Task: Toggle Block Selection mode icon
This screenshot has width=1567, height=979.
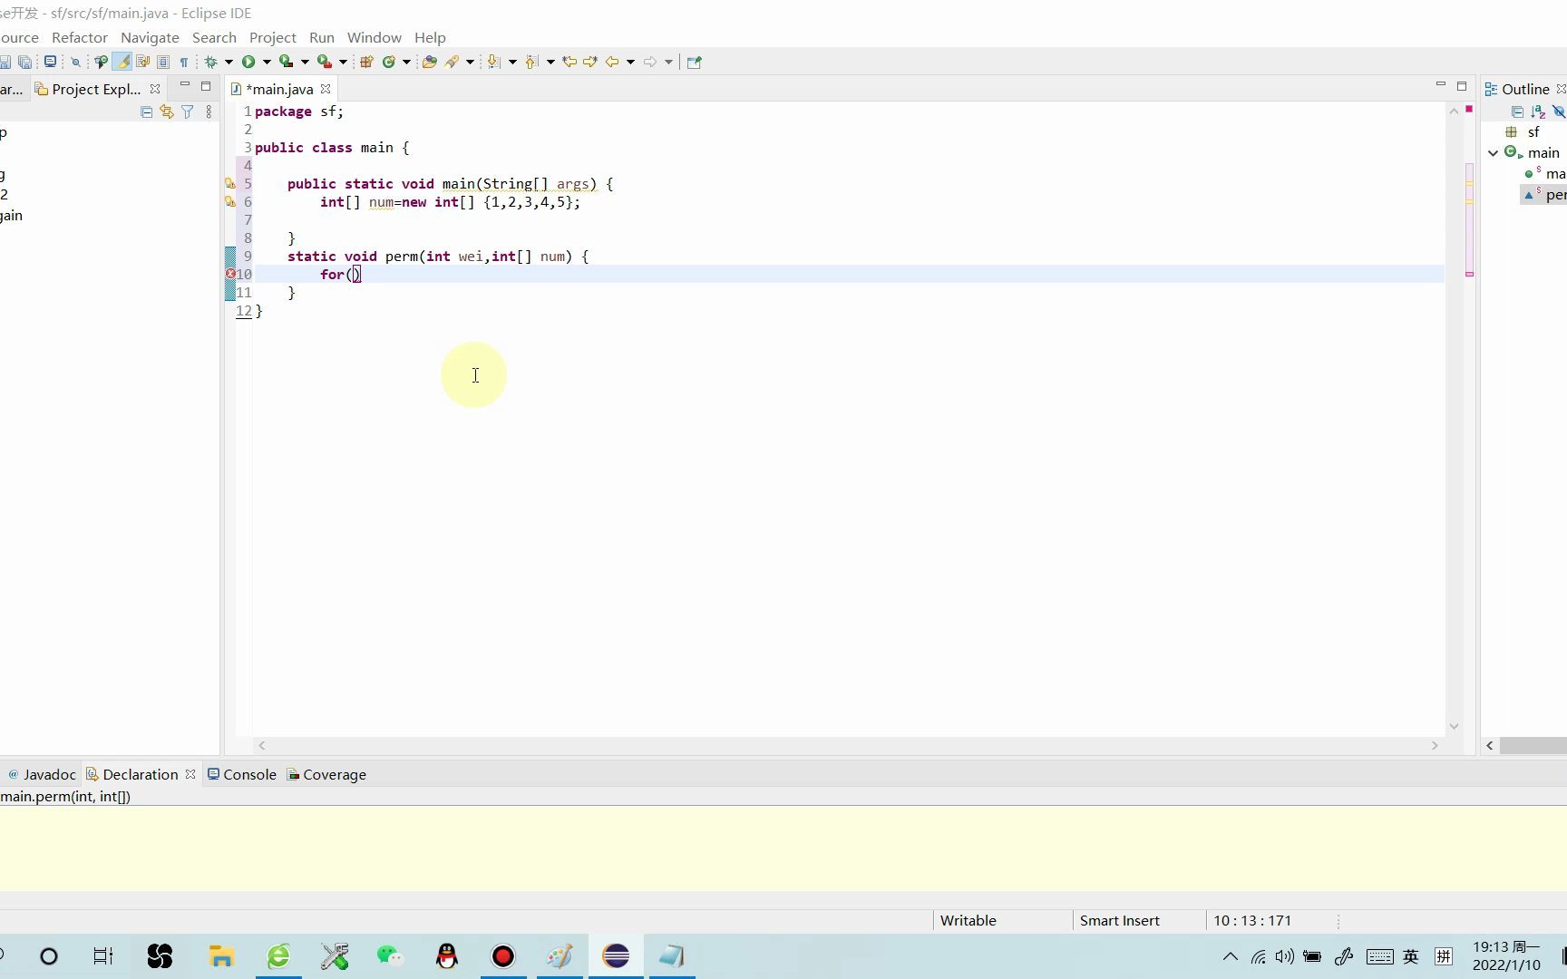Action: [163, 62]
